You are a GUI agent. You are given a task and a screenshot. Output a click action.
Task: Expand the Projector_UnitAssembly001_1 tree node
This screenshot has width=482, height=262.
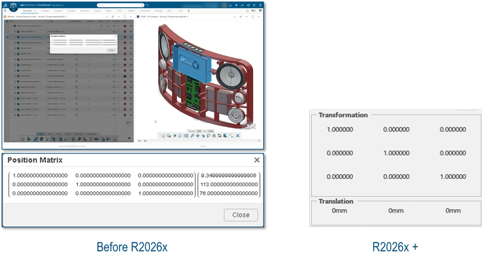coord(15,37)
